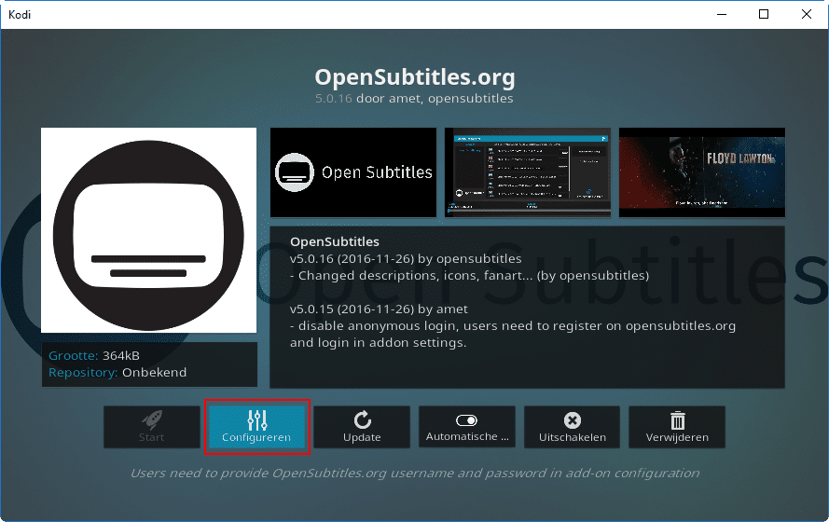This screenshot has height=522, width=829.
Task: Click the 'OpenSubtitles' description heading
Action: (335, 241)
